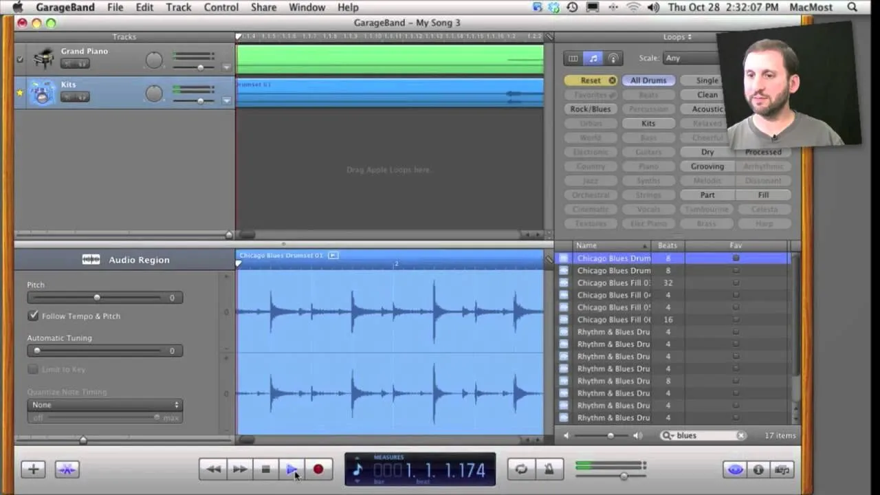
Task: Toggle the metronome button
Action: pyautogui.click(x=549, y=469)
